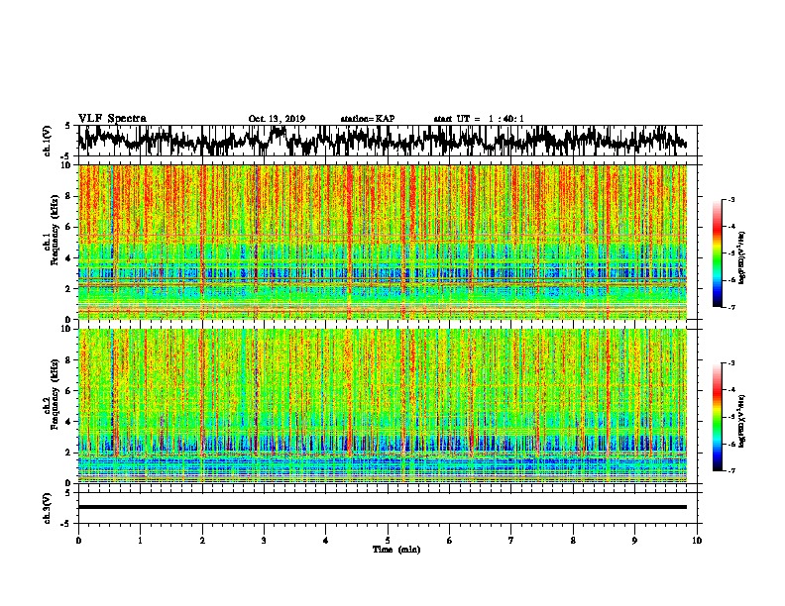Click the ch.1(V) waveform axis label

(47, 140)
